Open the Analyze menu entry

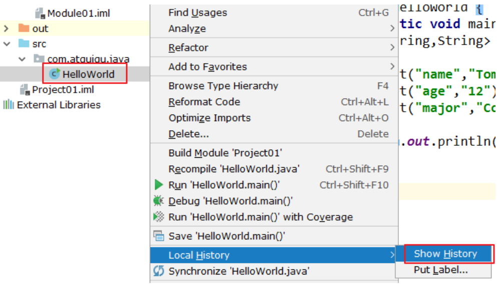coord(274,29)
